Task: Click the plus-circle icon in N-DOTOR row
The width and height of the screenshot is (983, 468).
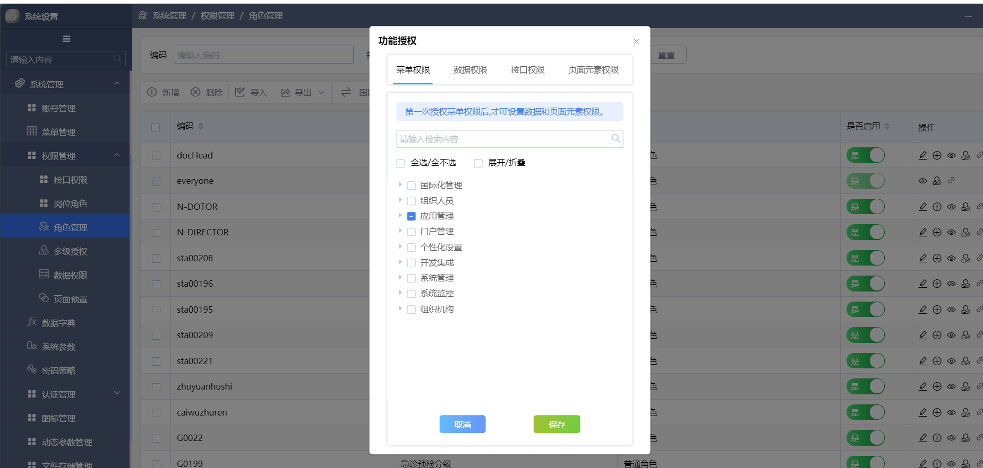Action: coord(937,207)
